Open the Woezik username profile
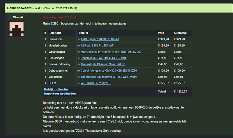 pyautogui.click(x=18, y=17)
